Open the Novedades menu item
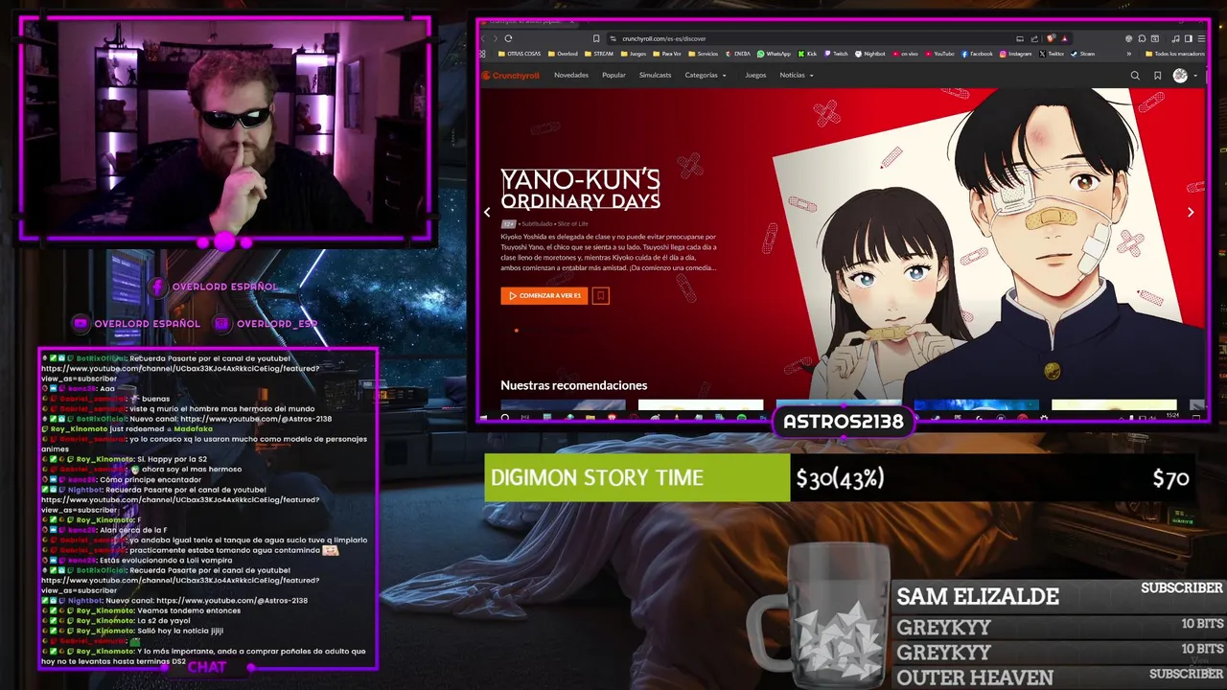This screenshot has width=1227, height=690. [x=571, y=75]
